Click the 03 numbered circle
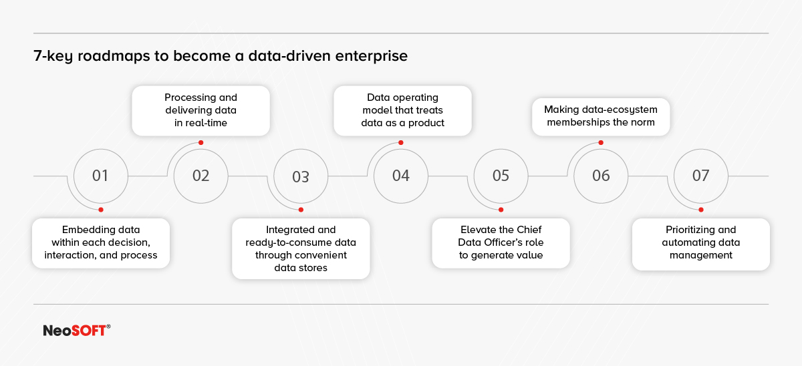802x366 pixels. (301, 176)
